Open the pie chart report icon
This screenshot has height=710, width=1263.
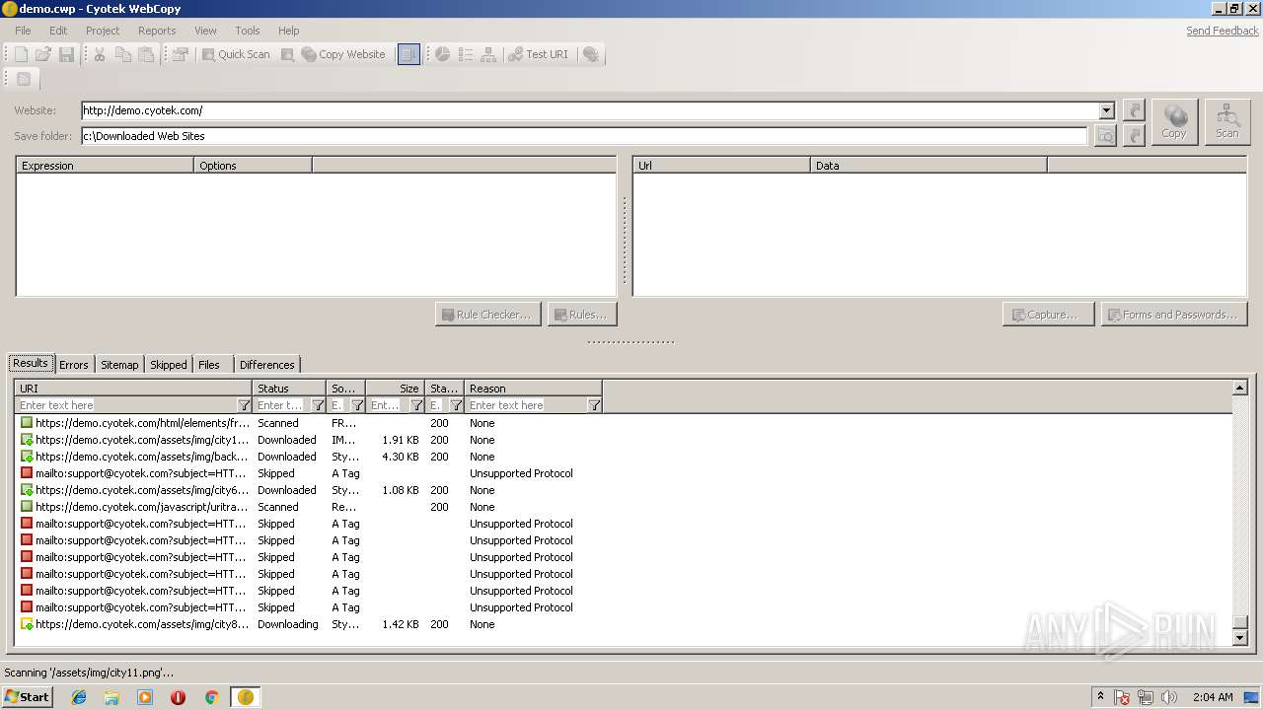coord(443,54)
